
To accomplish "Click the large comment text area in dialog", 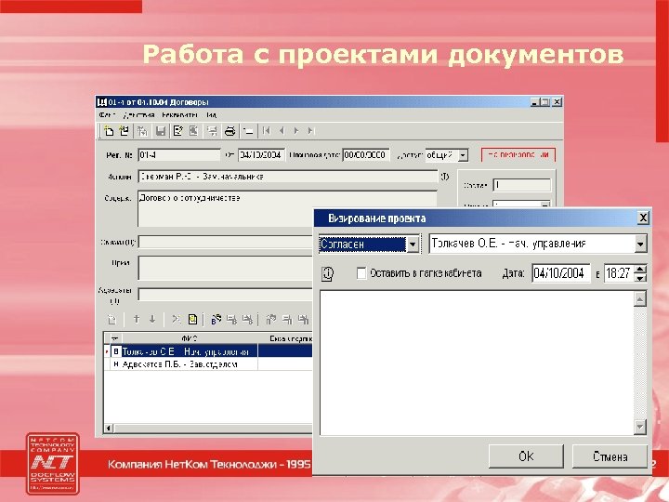I will coord(477,363).
